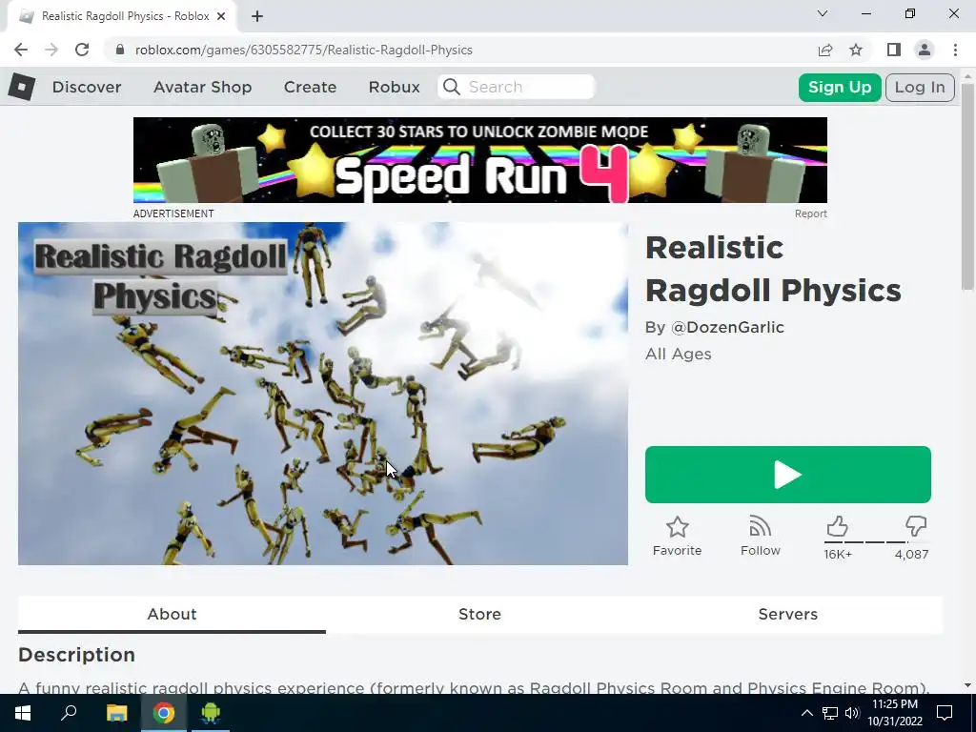Open Windows taskbar search

(x=69, y=713)
